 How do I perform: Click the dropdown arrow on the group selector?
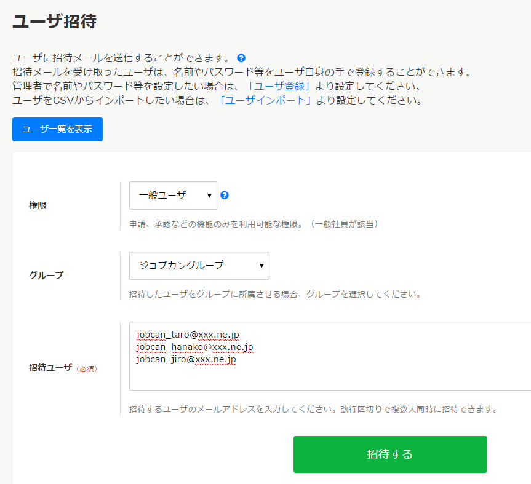(x=262, y=265)
